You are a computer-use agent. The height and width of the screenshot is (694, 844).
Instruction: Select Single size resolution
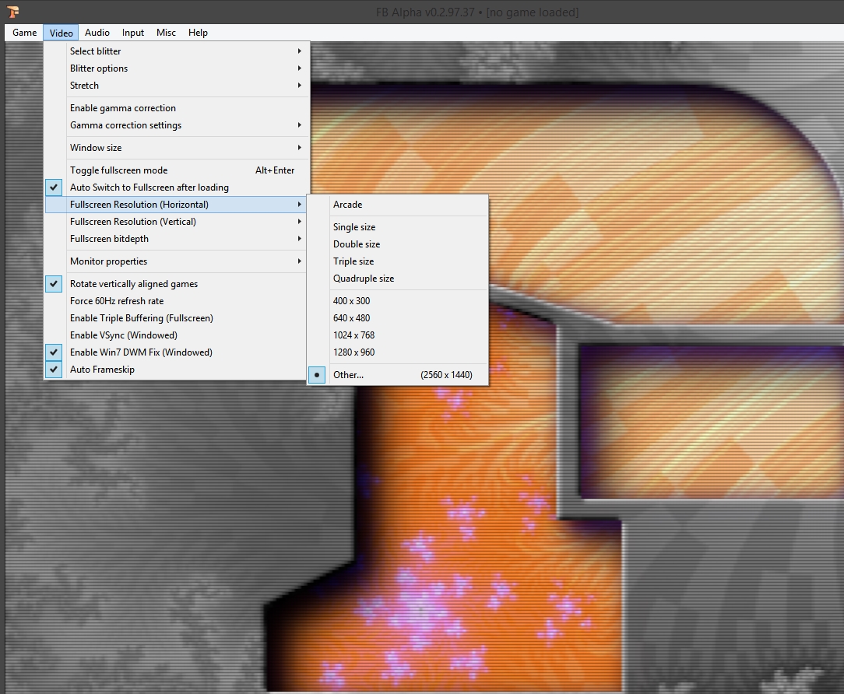[x=398, y=227]
